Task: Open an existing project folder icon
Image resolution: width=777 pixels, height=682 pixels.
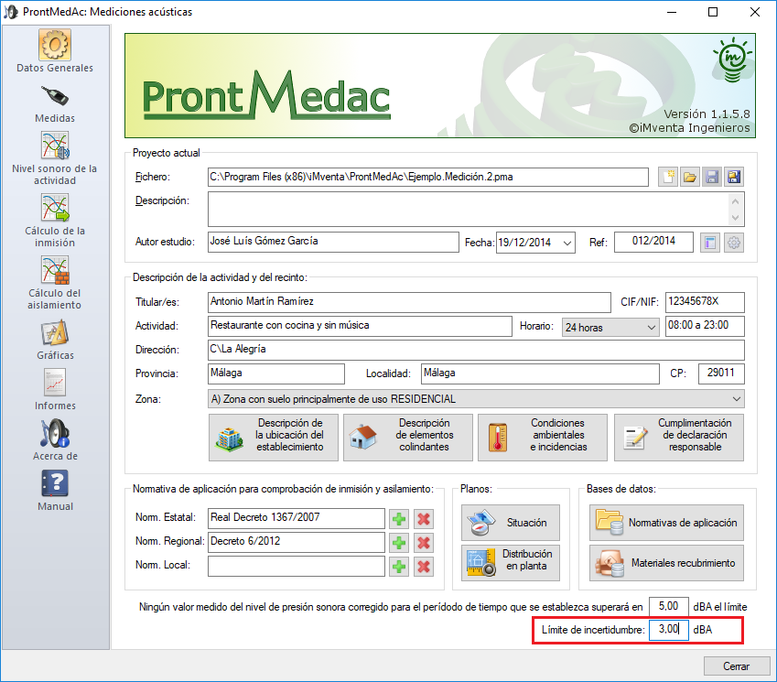Action: (x=690, y=177)
